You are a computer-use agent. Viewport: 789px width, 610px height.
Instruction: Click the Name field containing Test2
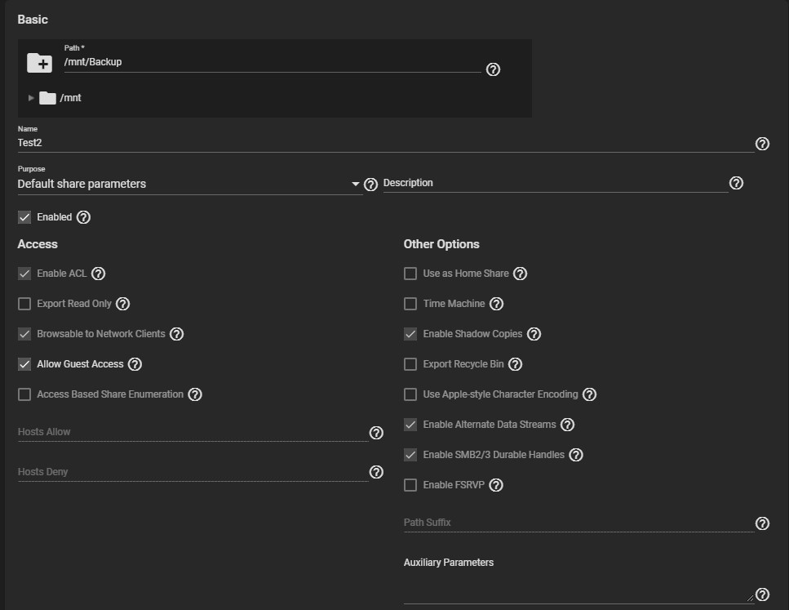click(385, 143)
